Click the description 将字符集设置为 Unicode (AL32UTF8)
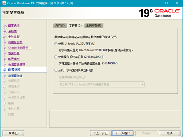The image size is (183, 137). point(96,50)
